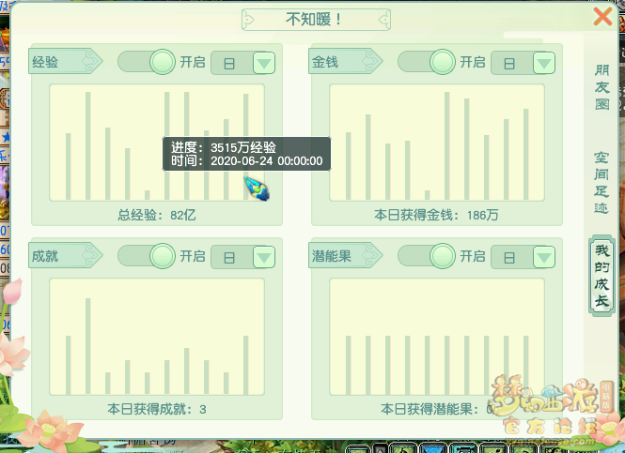Switch to the 朋友圈 tab
The width and height of the screenshot is (625, 453).
point(602,87)
